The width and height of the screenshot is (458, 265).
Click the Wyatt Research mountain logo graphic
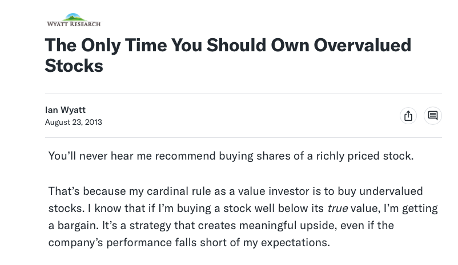point(73,17)
